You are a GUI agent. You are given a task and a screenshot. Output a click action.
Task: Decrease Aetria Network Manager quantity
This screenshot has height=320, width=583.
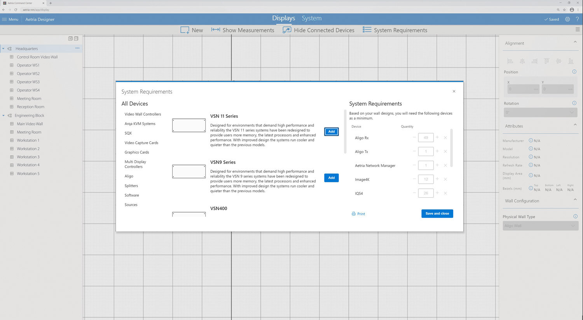pyautogui.click(x=414, y=165)
